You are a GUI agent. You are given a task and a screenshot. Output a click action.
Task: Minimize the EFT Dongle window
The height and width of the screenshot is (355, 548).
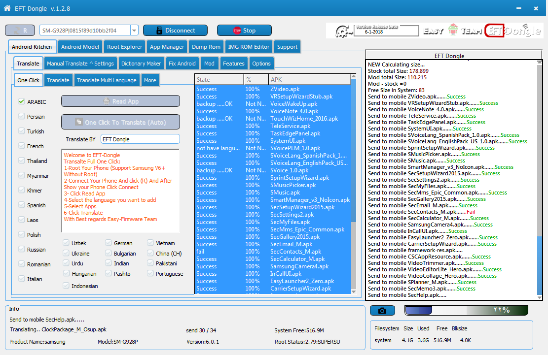[x=518, y=8]
